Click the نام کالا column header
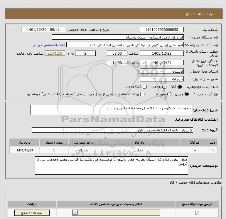The image size is (226, 219). point(139,143)
